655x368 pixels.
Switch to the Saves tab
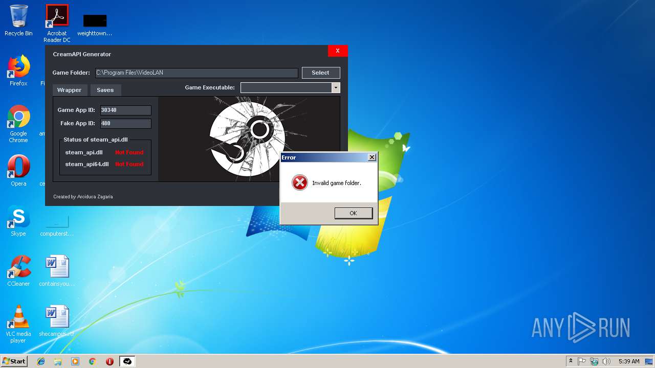click(105, 90)
